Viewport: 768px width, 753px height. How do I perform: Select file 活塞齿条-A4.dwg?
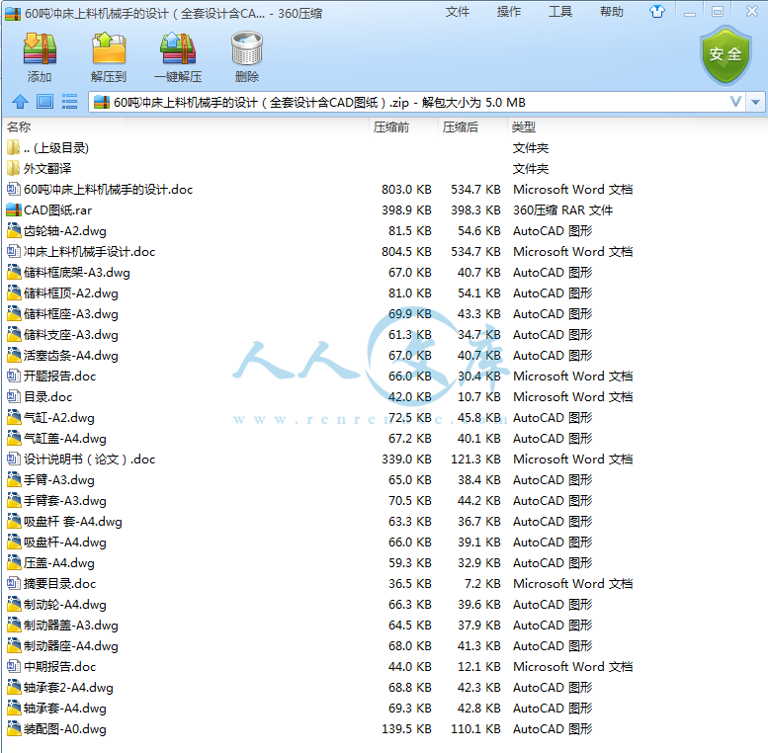click(x=71, y=356)
